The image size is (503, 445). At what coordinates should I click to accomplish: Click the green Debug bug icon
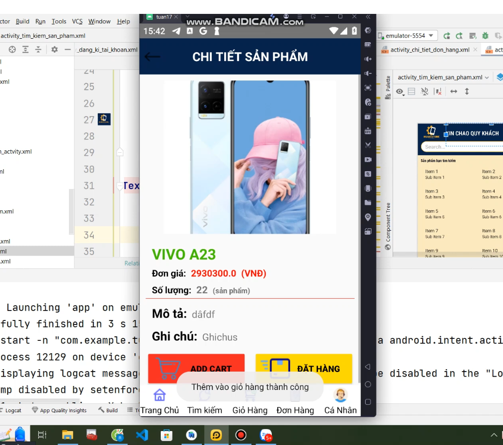tap(485, 36)
